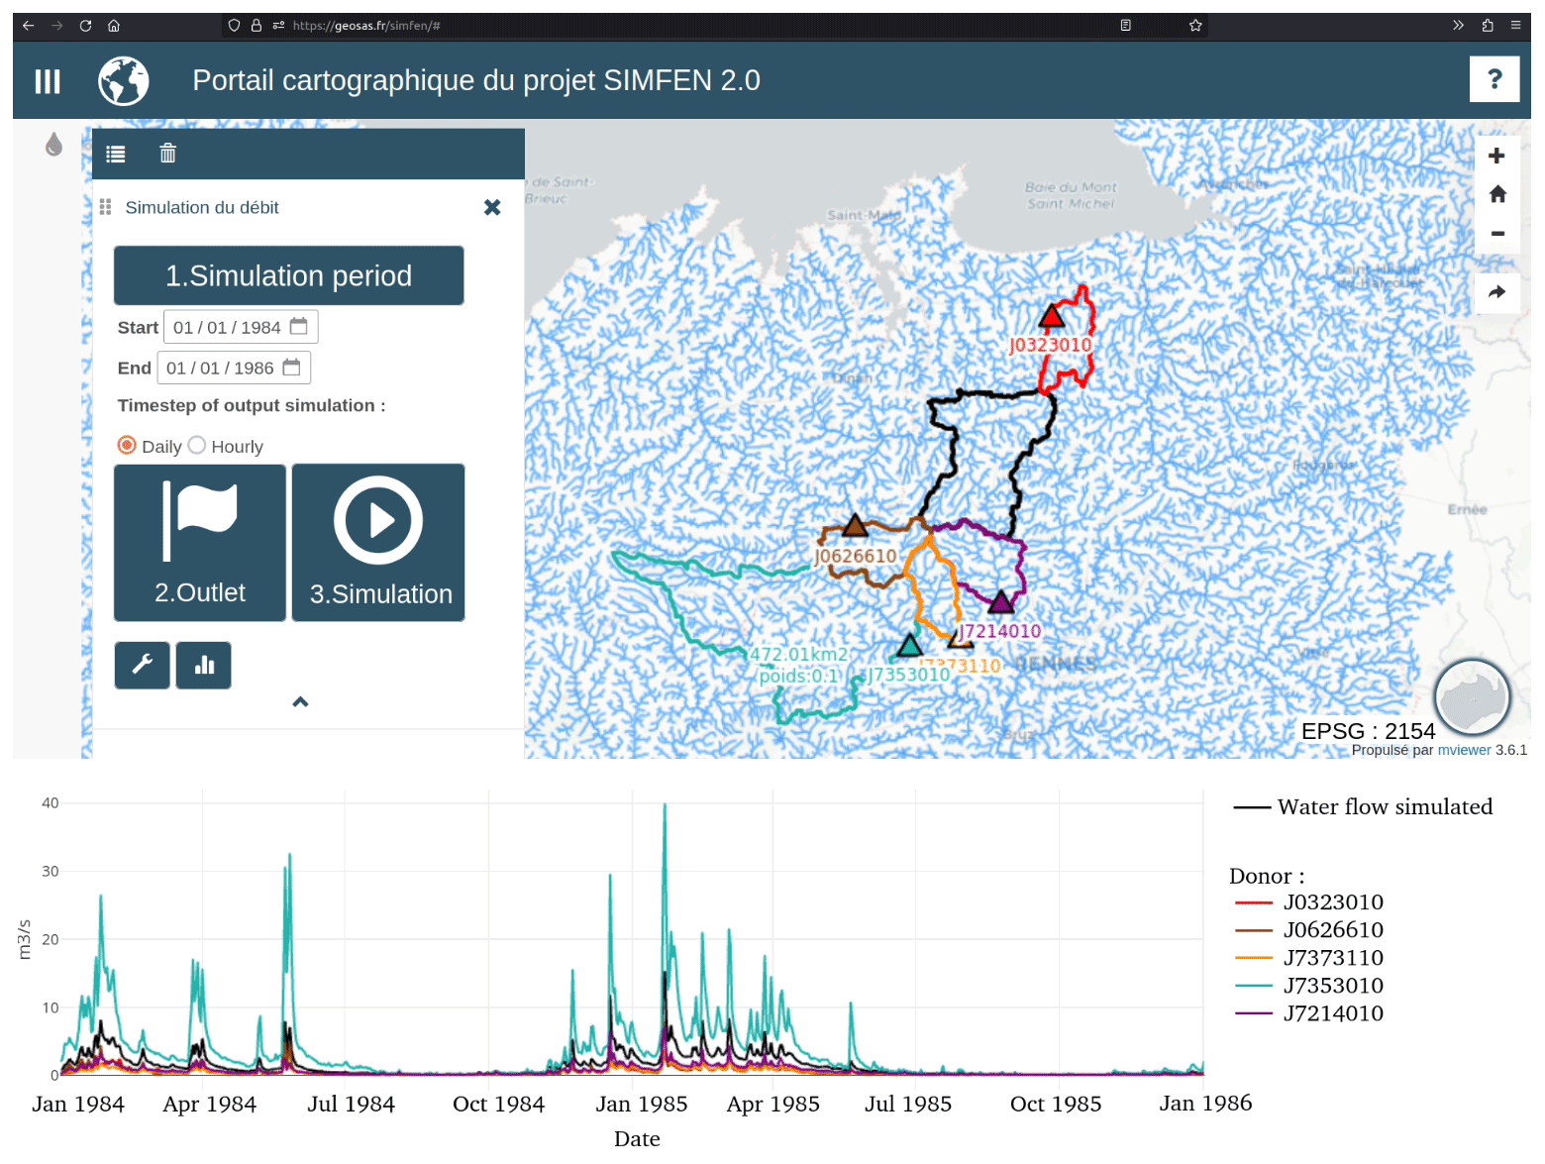Open the bar chart results button
Viewport: 1545px width, 1164px height.
coord(204,665)
